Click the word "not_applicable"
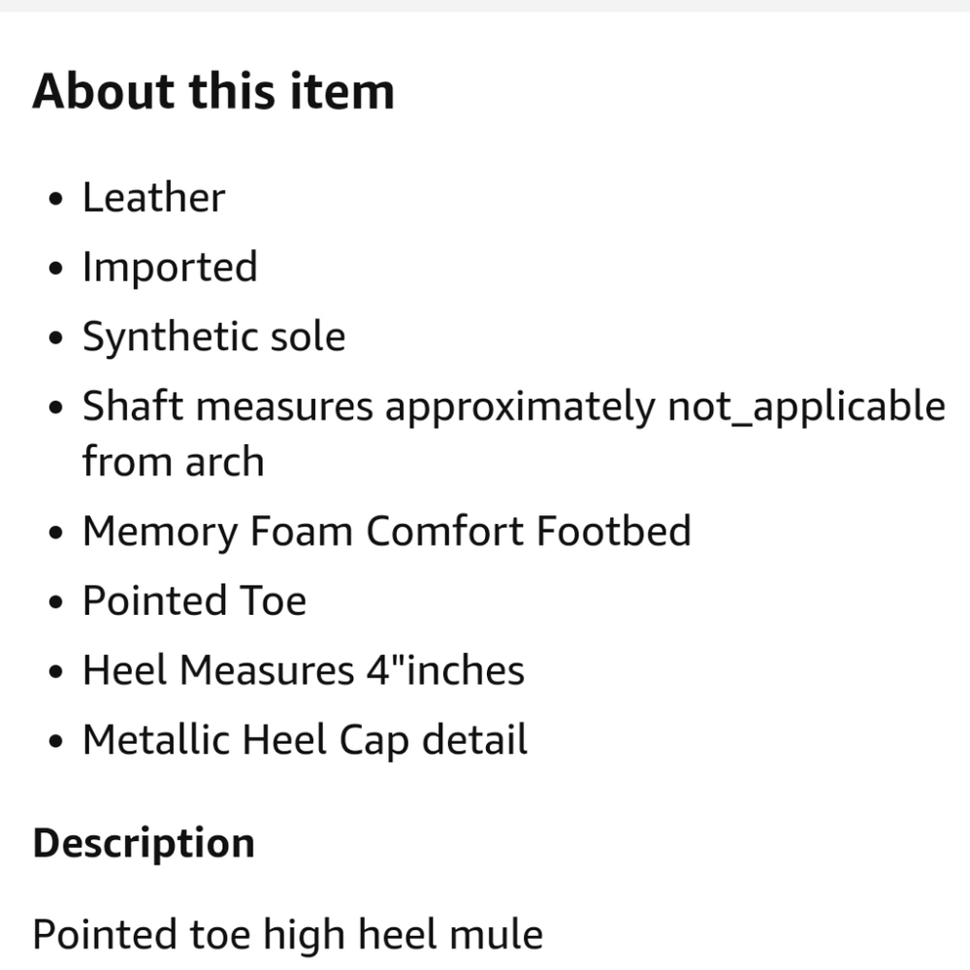Viewport: 970px width, 970px height. point(806,407)
